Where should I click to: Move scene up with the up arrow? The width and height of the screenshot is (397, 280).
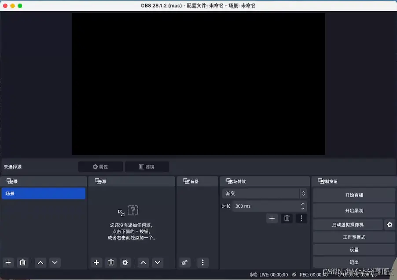point(40,262)
